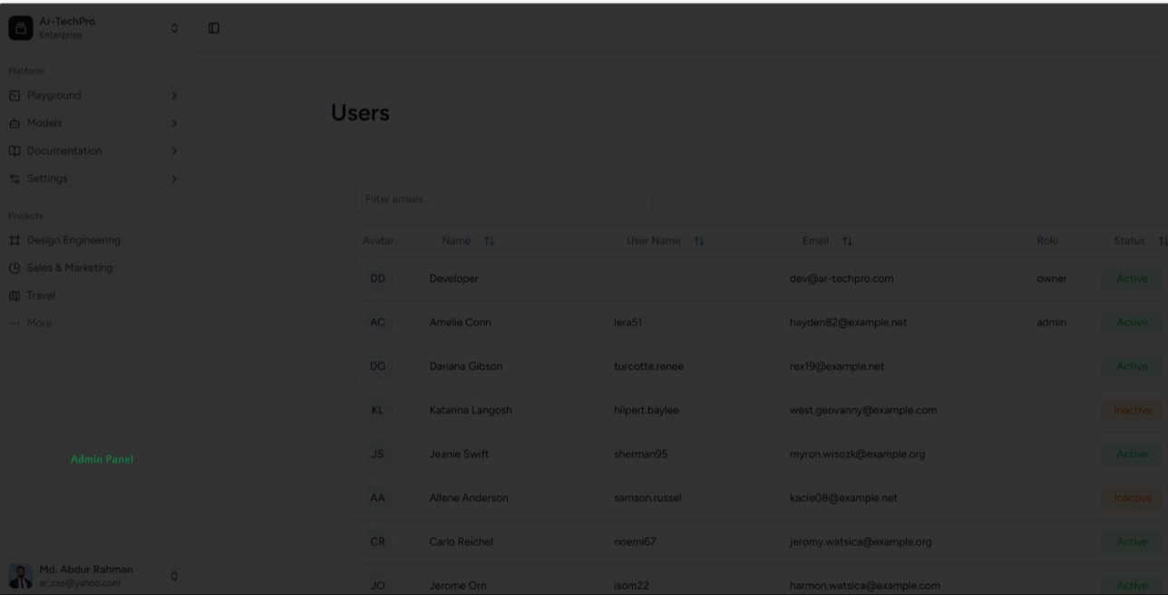Click the Design Engineering frame icon
Screen dimensions: 1168x595
click(14, 240)
